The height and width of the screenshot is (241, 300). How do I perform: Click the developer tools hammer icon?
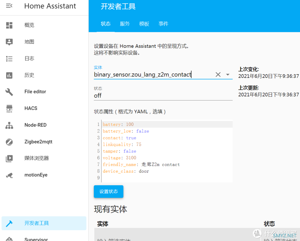(x=9, y=223)
